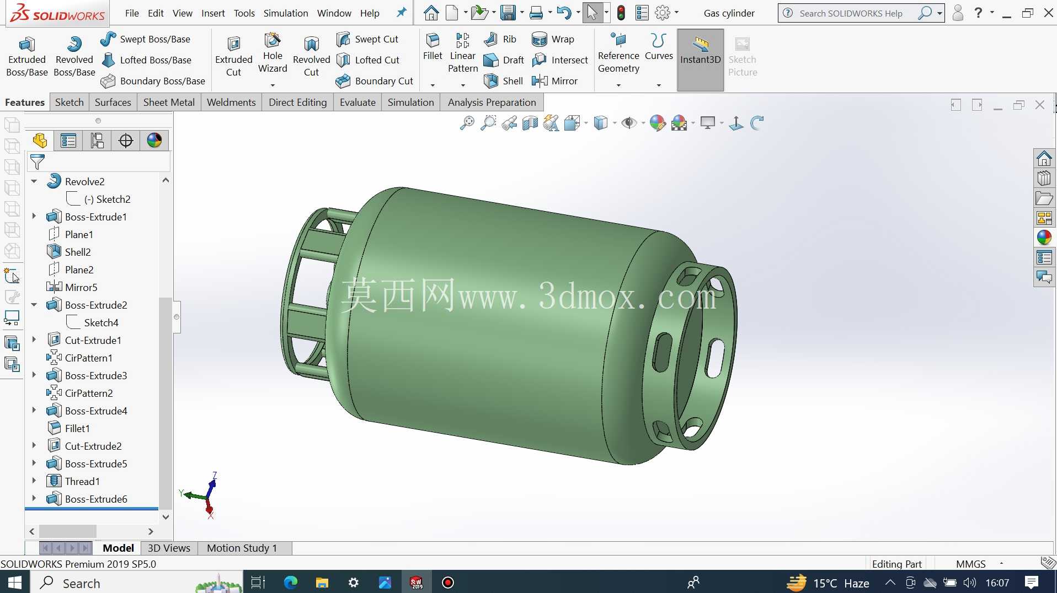Switch to the Sheet Metal tab
1057x593 pixels.
[169, 103]
